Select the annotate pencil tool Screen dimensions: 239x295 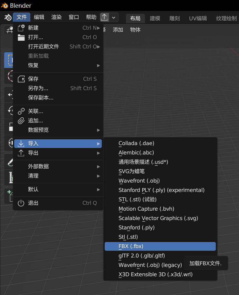click(9, 162)
